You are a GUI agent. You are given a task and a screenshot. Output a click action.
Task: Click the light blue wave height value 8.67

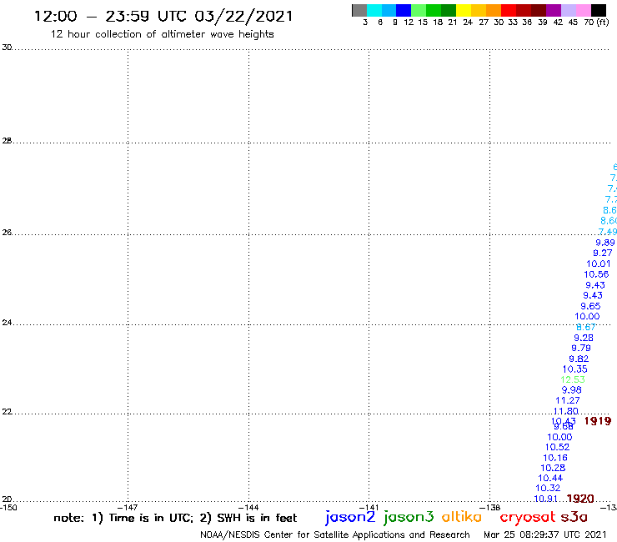click(586, 327)
